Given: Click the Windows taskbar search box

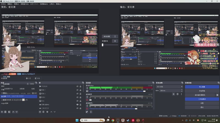Looking at the screenshot, I should 92,120.
